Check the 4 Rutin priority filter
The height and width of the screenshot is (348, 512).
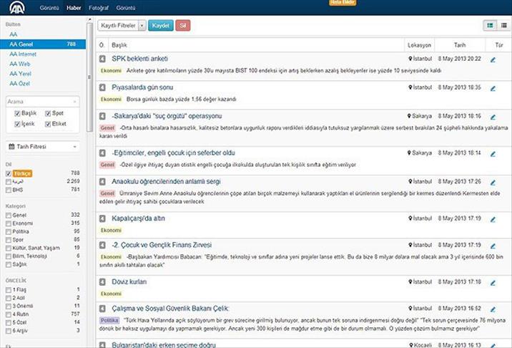click(x=9, y=314)
